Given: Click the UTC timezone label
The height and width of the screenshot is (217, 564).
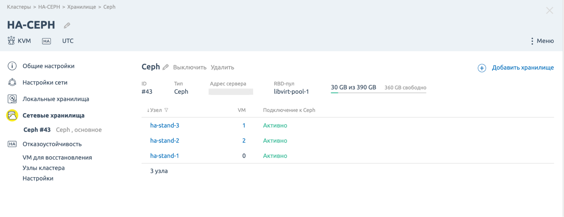Looking at the screenshot, I should coord(68,41).
